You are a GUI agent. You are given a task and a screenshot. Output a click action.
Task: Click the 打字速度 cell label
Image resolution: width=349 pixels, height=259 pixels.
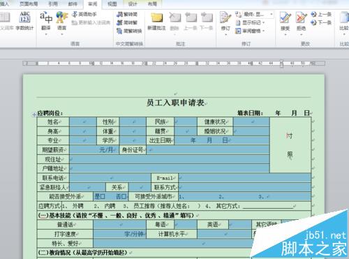click(x=65, y=234)
